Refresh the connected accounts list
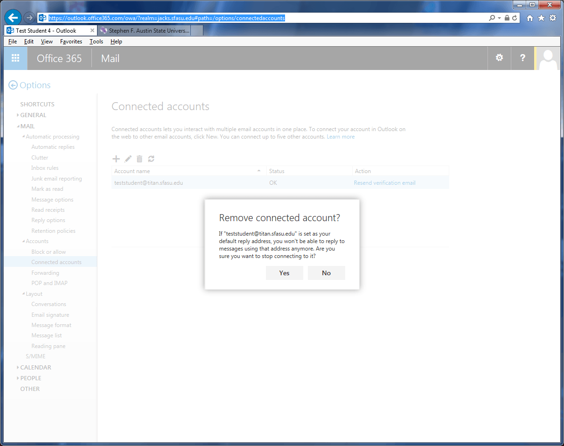 [151, 159]
